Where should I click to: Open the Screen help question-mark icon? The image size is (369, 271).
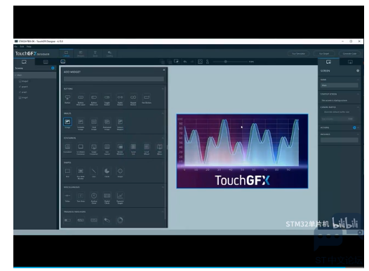358,71
